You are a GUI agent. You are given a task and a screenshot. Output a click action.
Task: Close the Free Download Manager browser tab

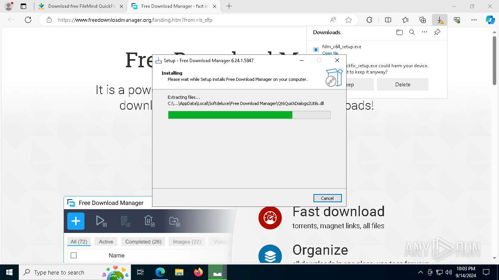click(214, 6)
